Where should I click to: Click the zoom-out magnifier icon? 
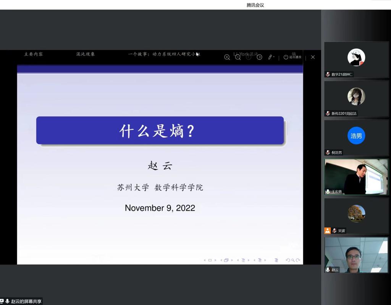coord(238,57)
